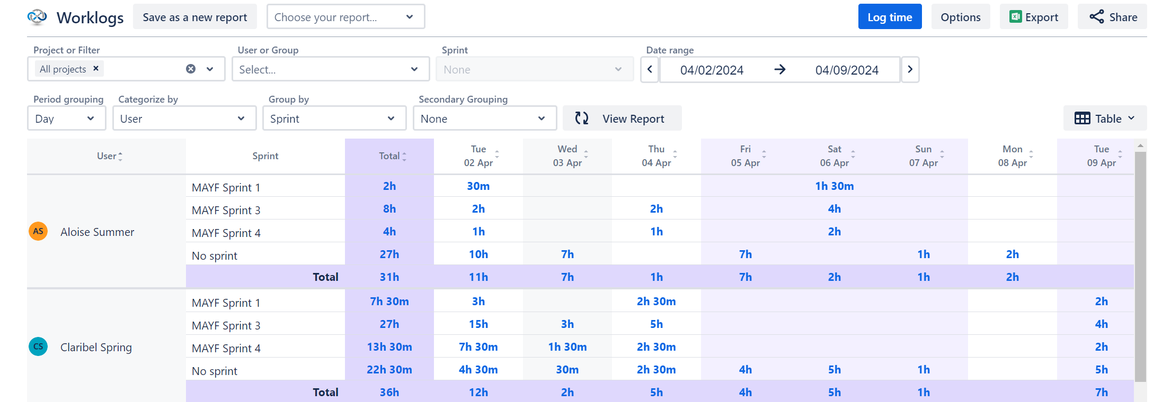
Task: Go to previous date range
Action: (x=650, y=69)
